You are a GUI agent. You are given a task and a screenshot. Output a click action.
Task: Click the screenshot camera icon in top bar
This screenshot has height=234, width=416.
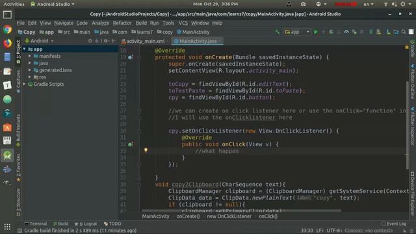[x=304, y=5]
